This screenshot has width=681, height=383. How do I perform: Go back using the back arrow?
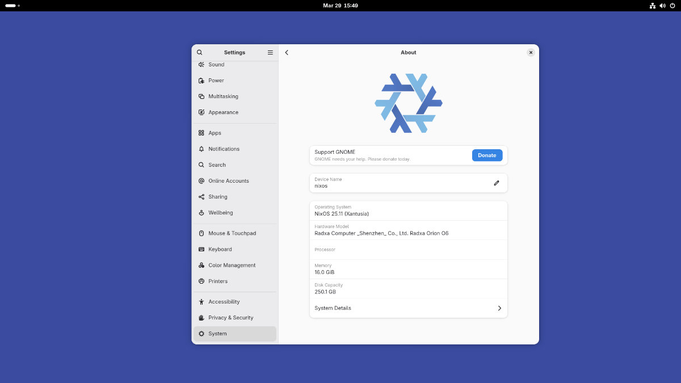pos(287,52)
